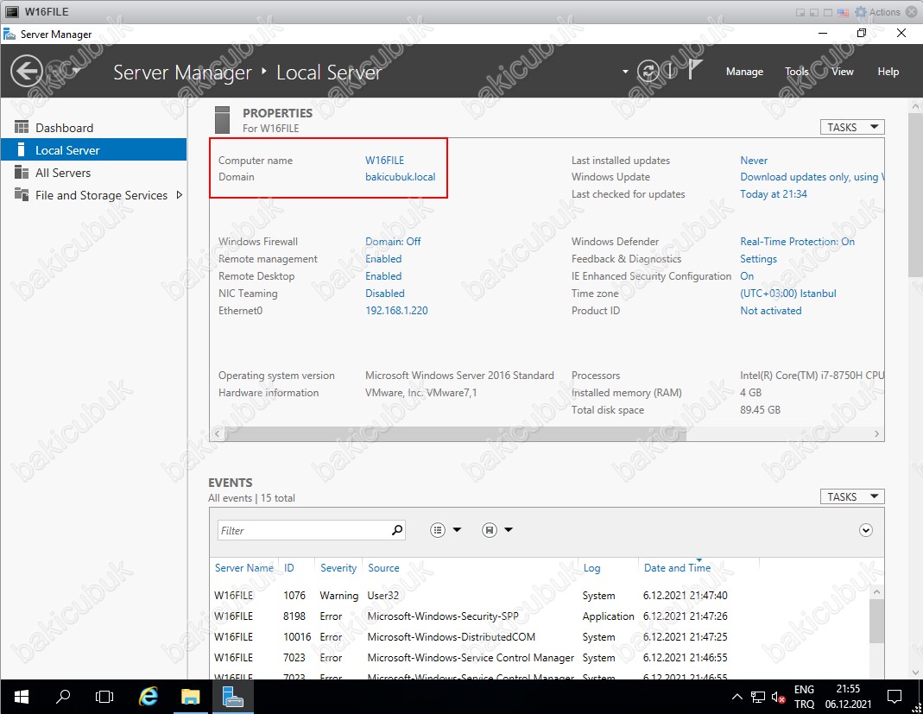Show hidden system tray icons
This screenshot has height=714, width=923.
[737, 697]
